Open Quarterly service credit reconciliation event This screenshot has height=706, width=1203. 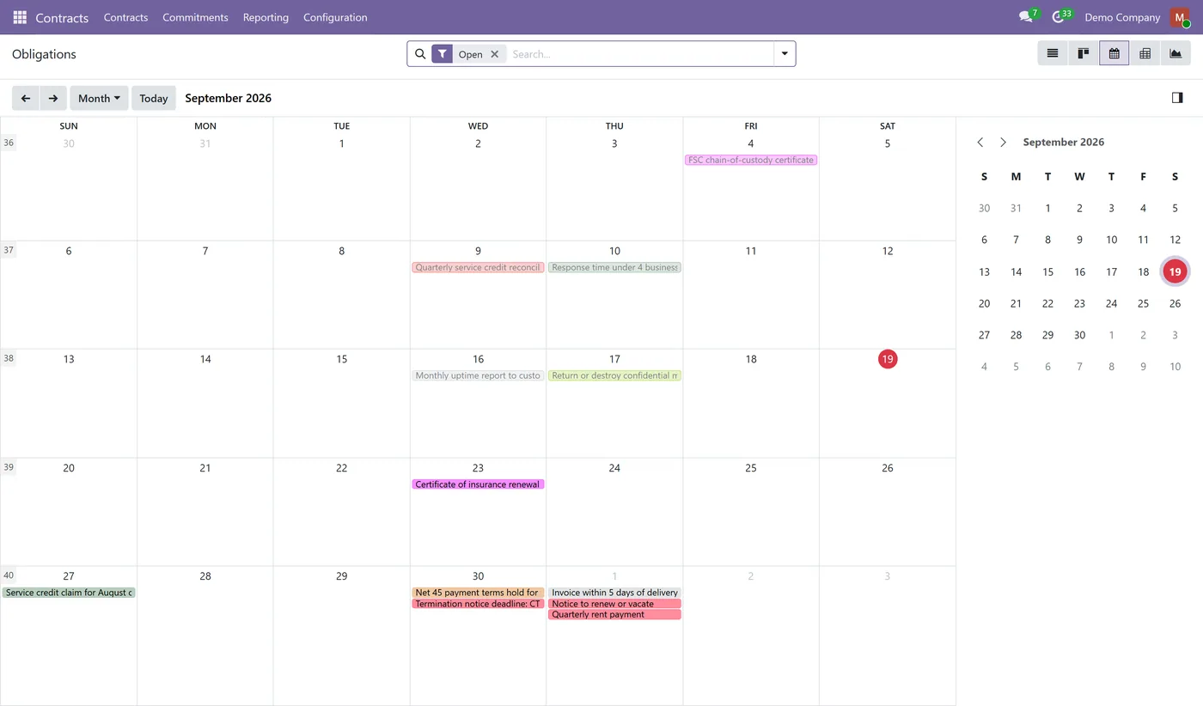pos(478,267)
